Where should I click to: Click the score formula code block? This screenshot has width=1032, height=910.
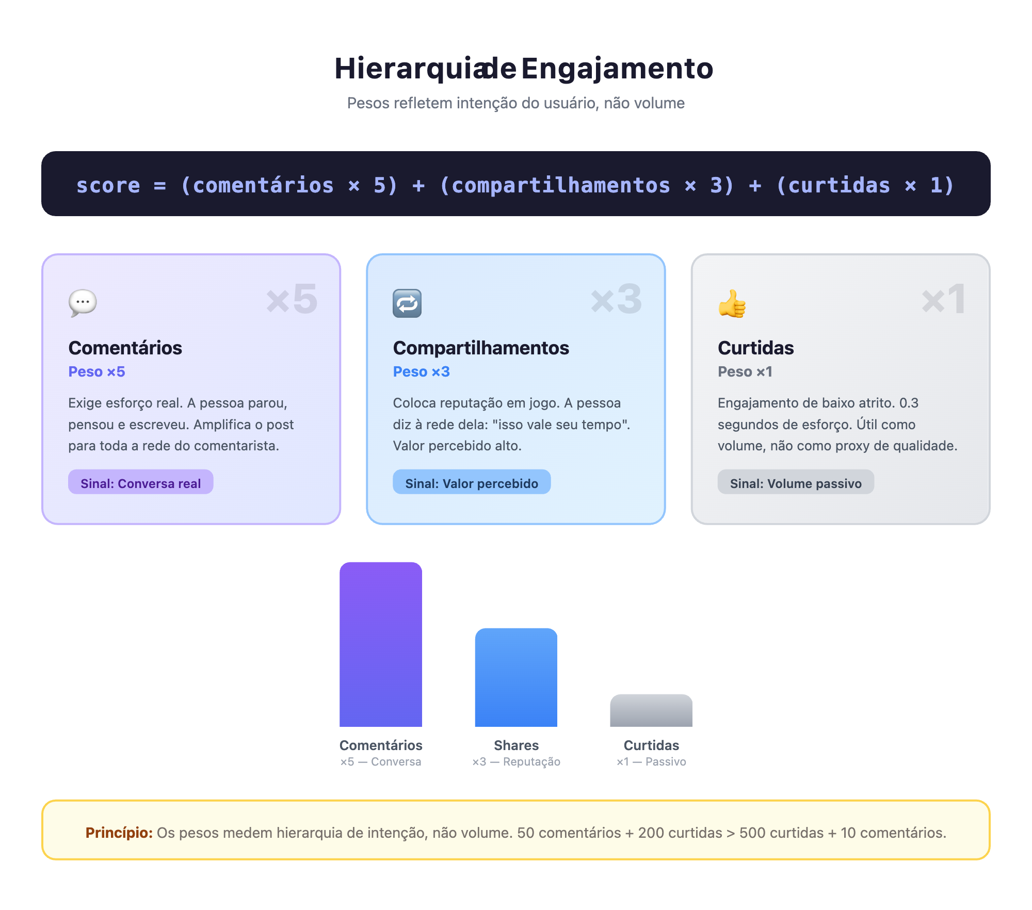pos(516,184)
